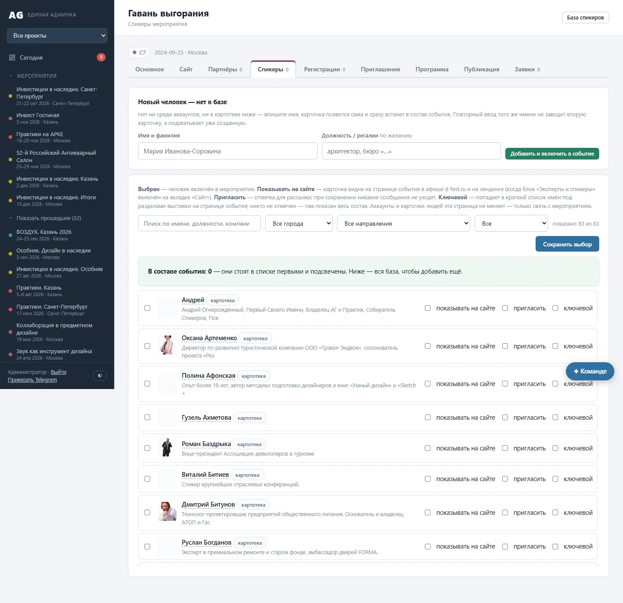623x603 pixels.
Task: Switch to the Регистрации tab
Action: [325, 70]
